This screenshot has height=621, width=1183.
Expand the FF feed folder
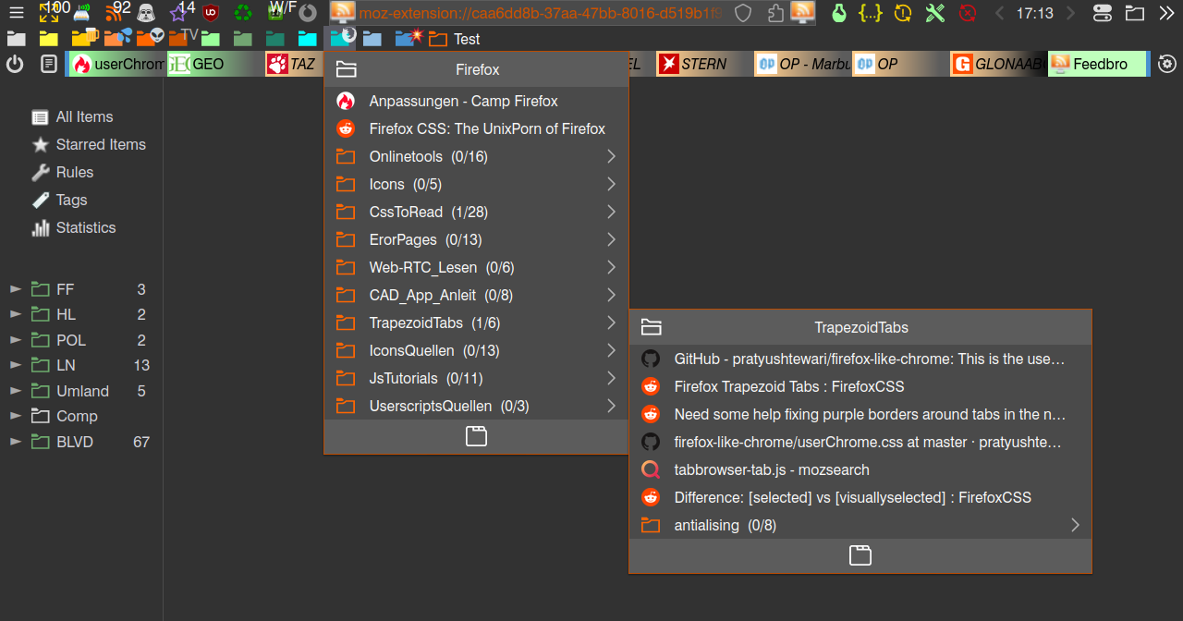coord(15,289)
